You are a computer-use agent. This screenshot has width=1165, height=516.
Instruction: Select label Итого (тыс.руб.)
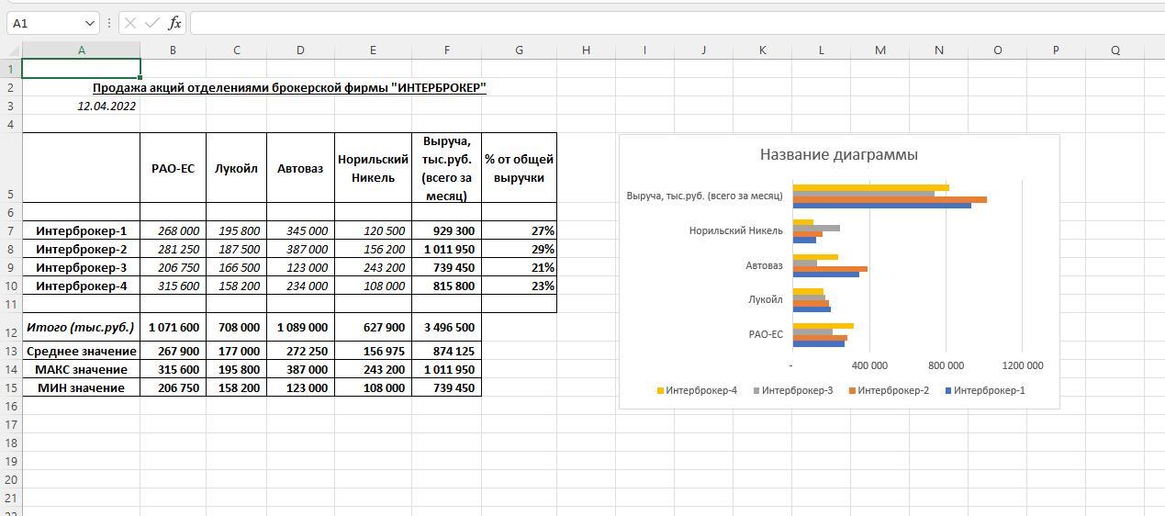pyautogui.click(x=81, y=327)
